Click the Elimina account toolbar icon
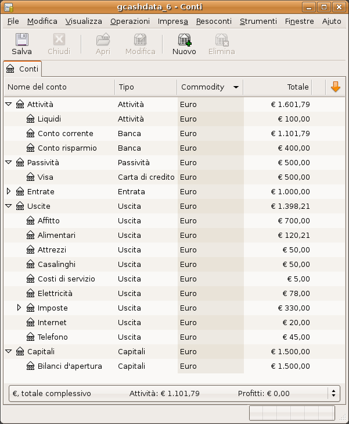This screenshot has height=424, width=349. 221,40
